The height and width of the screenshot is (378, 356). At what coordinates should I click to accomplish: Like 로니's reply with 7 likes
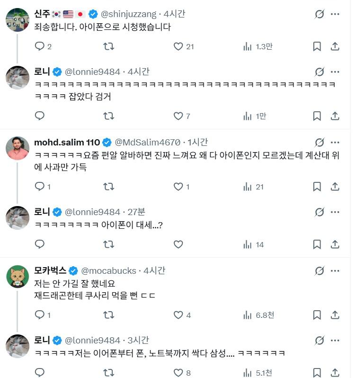[x=178, y=116]
